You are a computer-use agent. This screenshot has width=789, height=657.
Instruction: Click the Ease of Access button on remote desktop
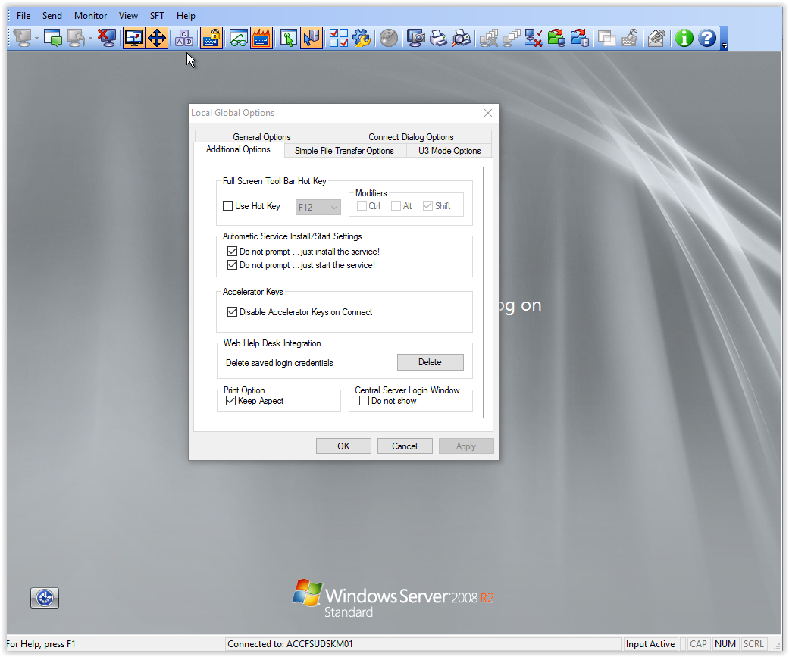coord(45,598)
